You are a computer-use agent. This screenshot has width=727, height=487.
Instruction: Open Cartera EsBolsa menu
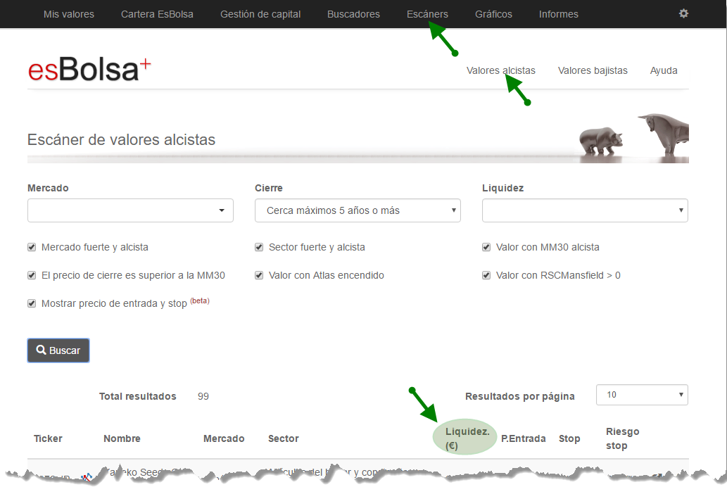[x=157, y=14]
